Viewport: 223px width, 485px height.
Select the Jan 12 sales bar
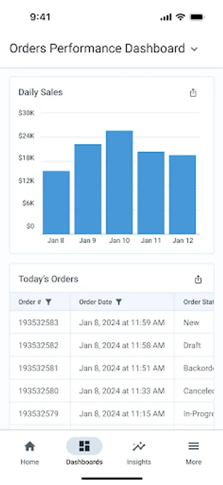pyautogui.click(x=183, y=195)
